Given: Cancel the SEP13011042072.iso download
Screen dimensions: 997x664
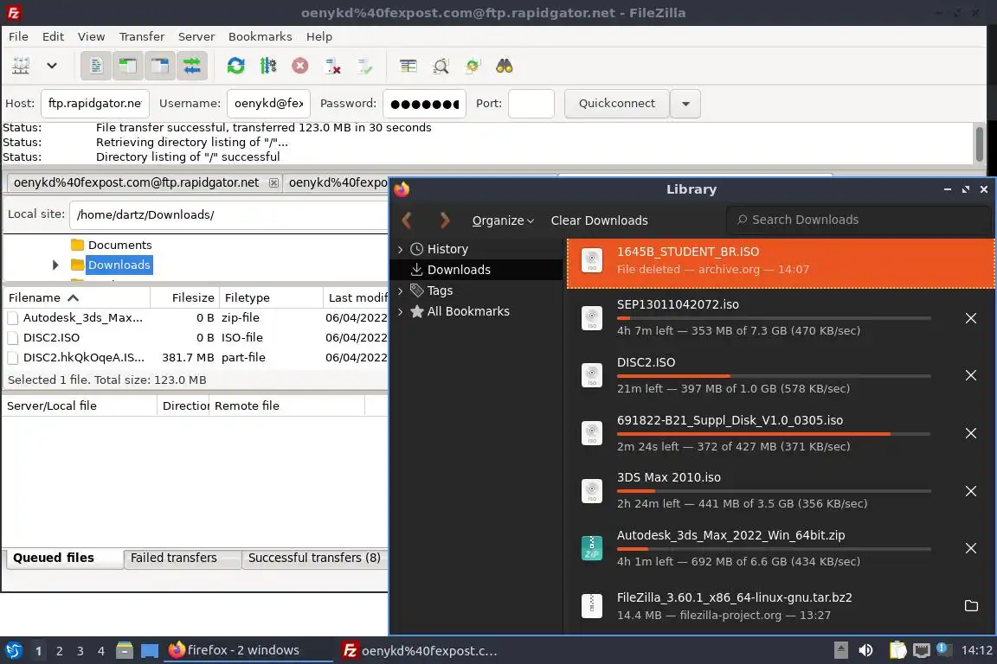Looking at the screenshot, I should tap(970, 317).
